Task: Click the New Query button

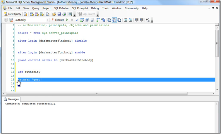Action: click(13, 14)
